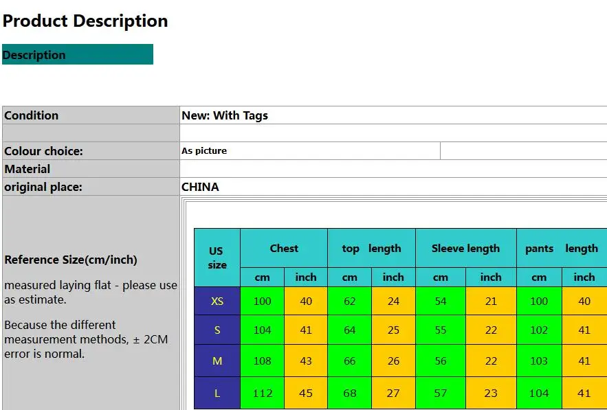Select the "L" size row label

[x=217, y=393]
